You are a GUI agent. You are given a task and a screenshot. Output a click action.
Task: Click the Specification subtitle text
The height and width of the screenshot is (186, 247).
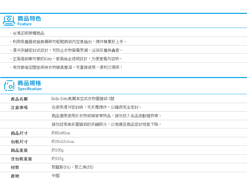[x=30, y=89]
